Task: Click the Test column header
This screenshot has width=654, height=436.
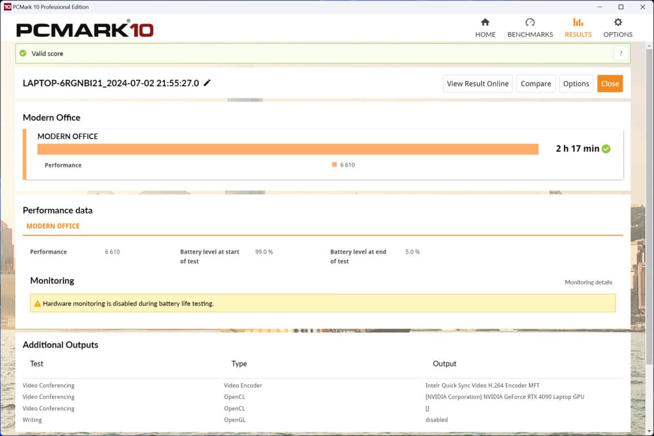Action: coord(37,364)
